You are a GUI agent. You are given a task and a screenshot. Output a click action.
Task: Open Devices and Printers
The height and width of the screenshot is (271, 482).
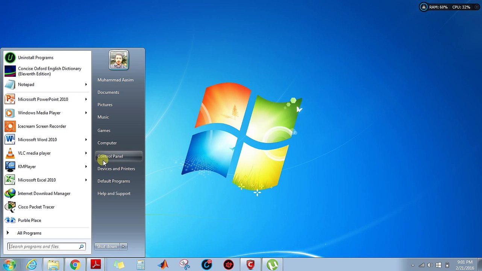coord(116,169)
